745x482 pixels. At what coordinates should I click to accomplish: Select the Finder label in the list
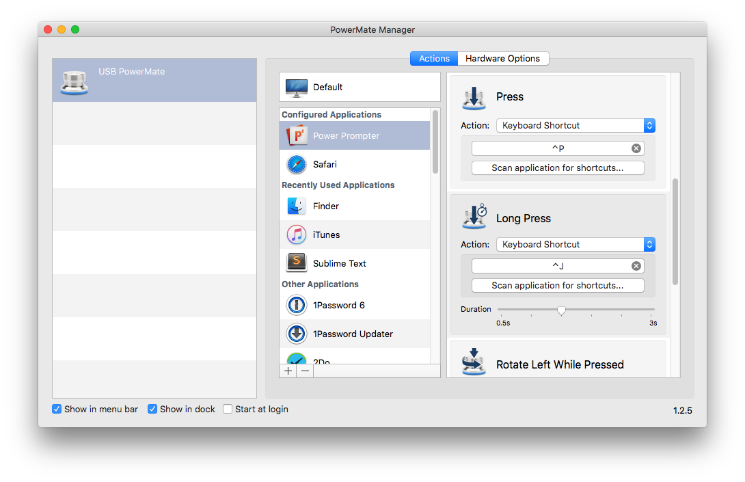[x=326, y=206]
